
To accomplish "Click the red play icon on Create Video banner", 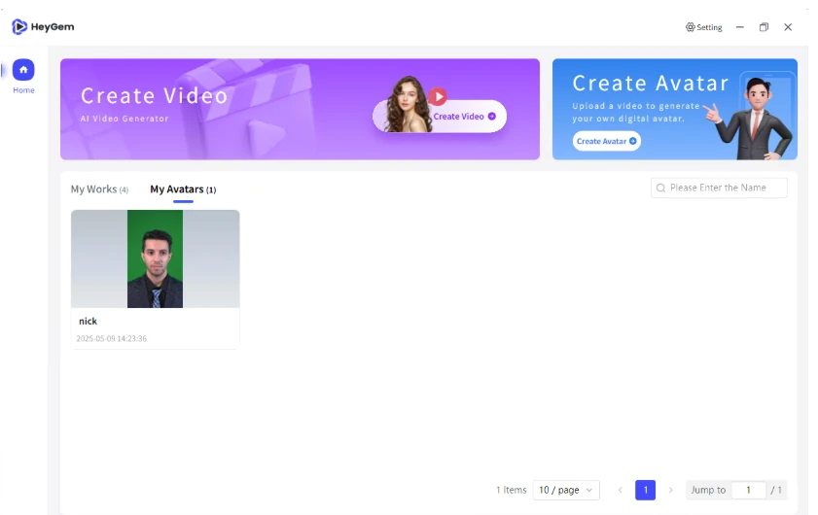I will (x=438, y=96).
